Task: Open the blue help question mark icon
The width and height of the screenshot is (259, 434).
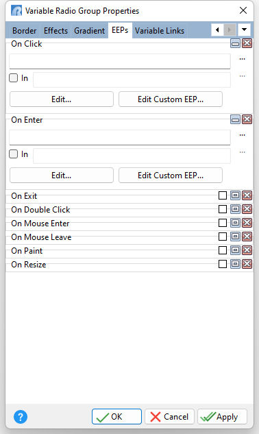Action: tap(21, 417)
